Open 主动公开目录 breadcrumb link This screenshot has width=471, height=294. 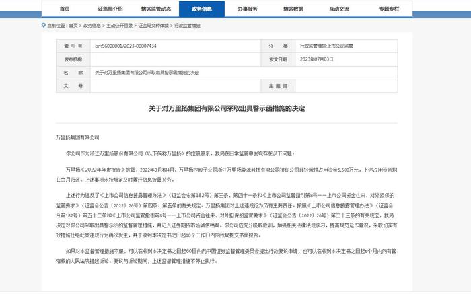tap(120, 26)
